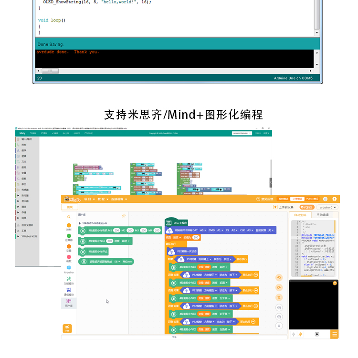Click the Arduino IDE console scroll-up arrow
Image resolution: width=358 pixels, height=358 pixels.
coord(317,53)
